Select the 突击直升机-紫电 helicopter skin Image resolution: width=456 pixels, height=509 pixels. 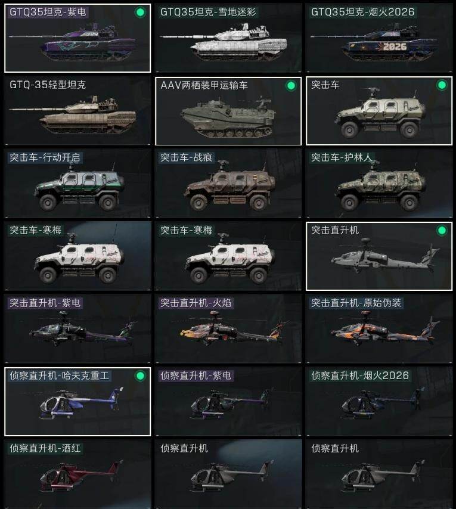[77, 328]
